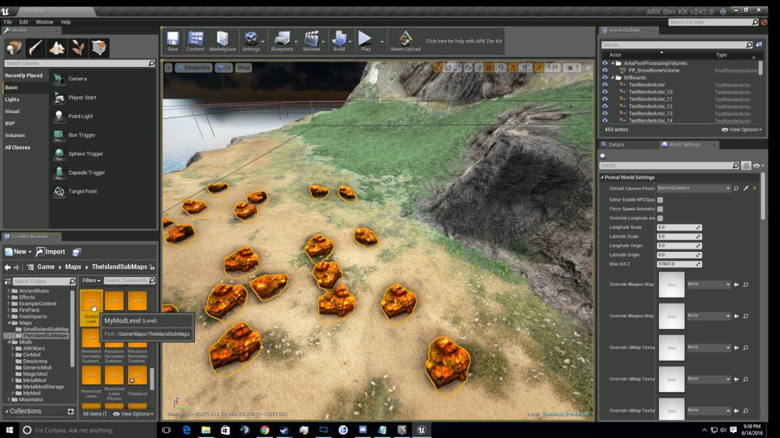Click the Max Kill Z value field

click(679, 264)
